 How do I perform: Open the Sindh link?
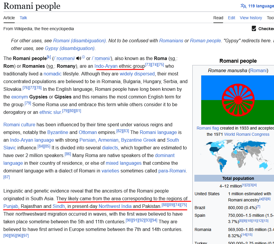[x=59, y=206]
